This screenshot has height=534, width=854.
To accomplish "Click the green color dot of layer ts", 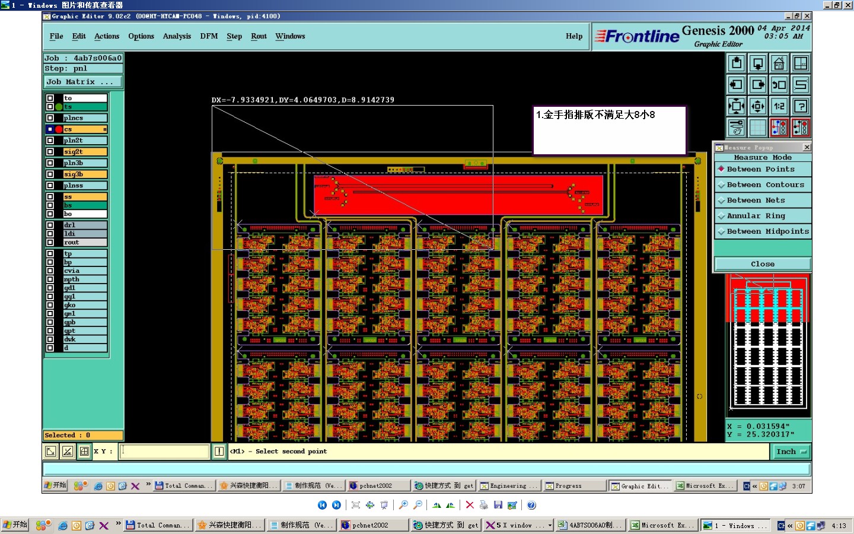I will click(59, 107).
